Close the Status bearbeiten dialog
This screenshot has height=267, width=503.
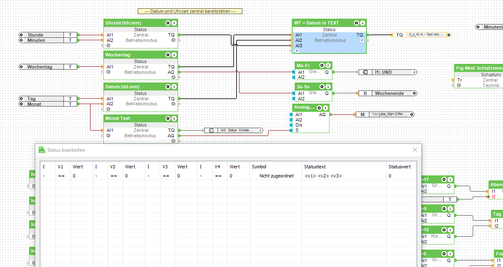415,150
